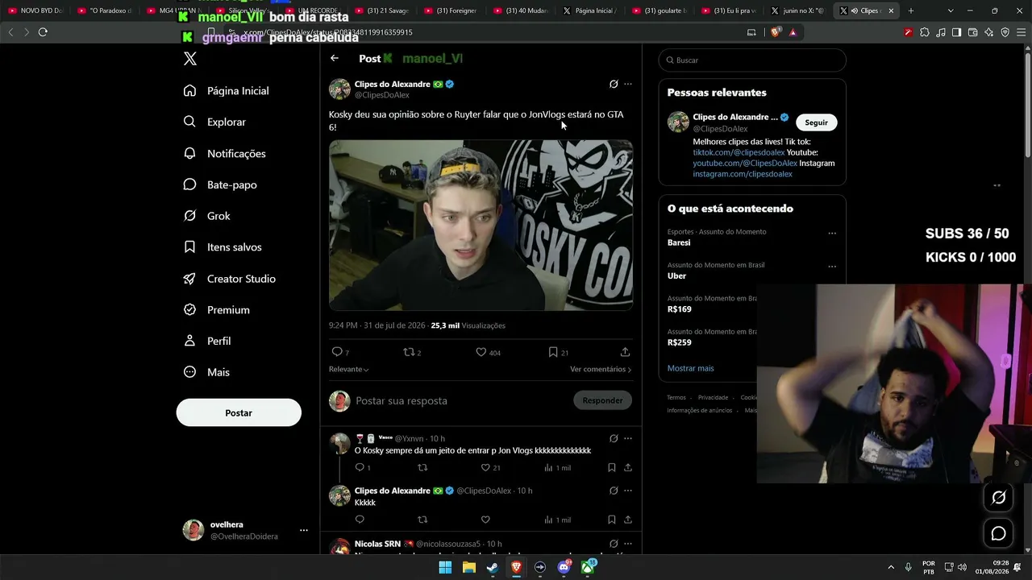Click Mostrar mais under trends

(690, 368)
